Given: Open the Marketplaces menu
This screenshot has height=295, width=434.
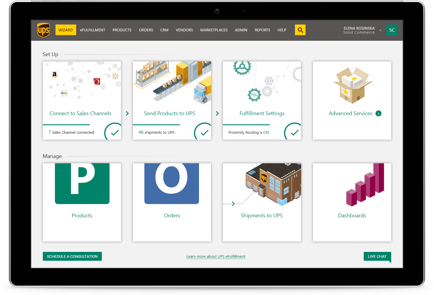Looking at the screenshot, I should (214, 30).
